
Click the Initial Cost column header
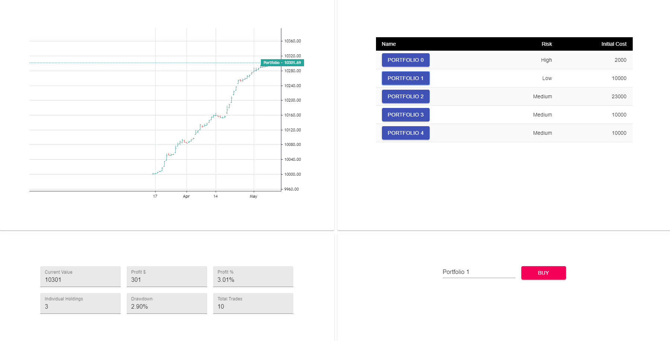coord(614,44)
